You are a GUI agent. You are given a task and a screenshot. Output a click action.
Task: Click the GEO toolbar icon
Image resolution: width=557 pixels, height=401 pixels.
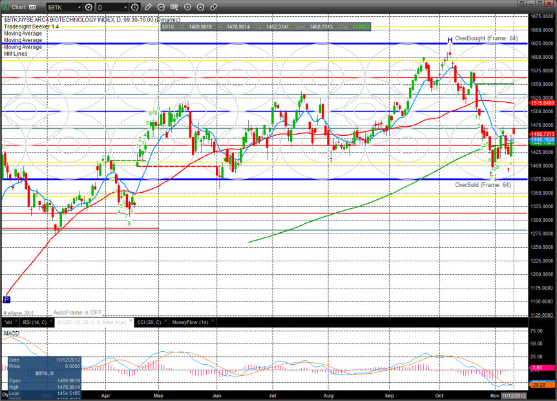174,7
